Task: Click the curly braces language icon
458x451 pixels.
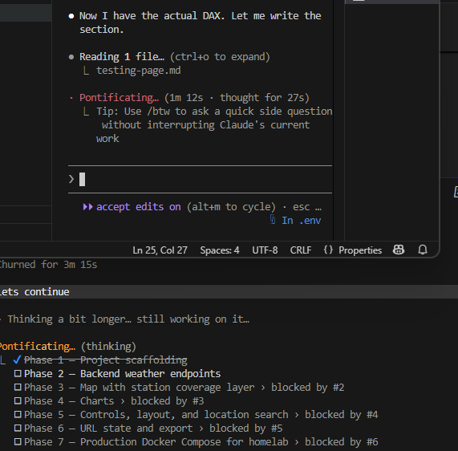Action: click(x=328, y=250)
